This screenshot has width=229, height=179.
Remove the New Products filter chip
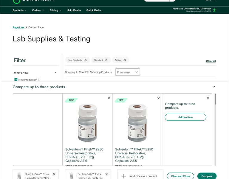tap(86, 60)
